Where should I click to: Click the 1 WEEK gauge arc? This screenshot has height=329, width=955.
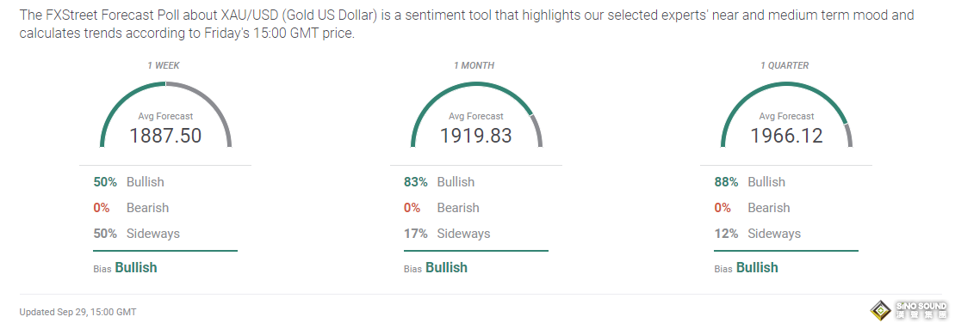[x=165, y=115]
